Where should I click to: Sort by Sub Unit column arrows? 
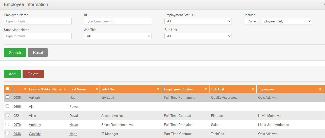pos(253,89)
